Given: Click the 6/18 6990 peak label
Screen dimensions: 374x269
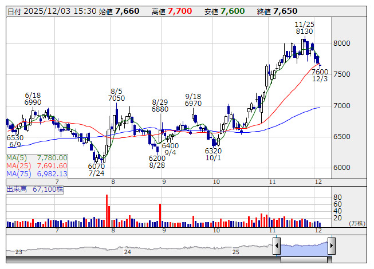Looking at the screenshot, I should click(x=33, y=99).
